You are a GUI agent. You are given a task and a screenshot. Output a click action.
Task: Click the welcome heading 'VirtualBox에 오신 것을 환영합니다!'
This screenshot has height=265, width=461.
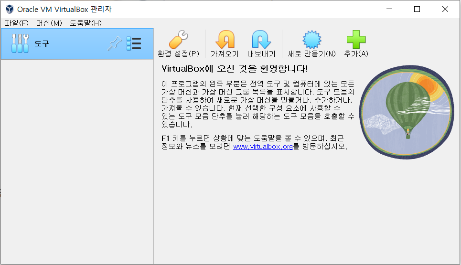point(235,69)
